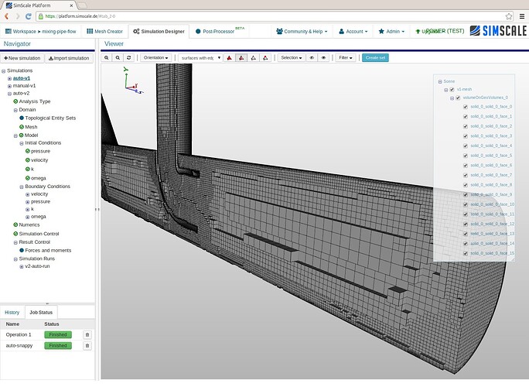Select the first red solid selection-mode icon
The image size is (529, 387).
click(x=230, y=58)
